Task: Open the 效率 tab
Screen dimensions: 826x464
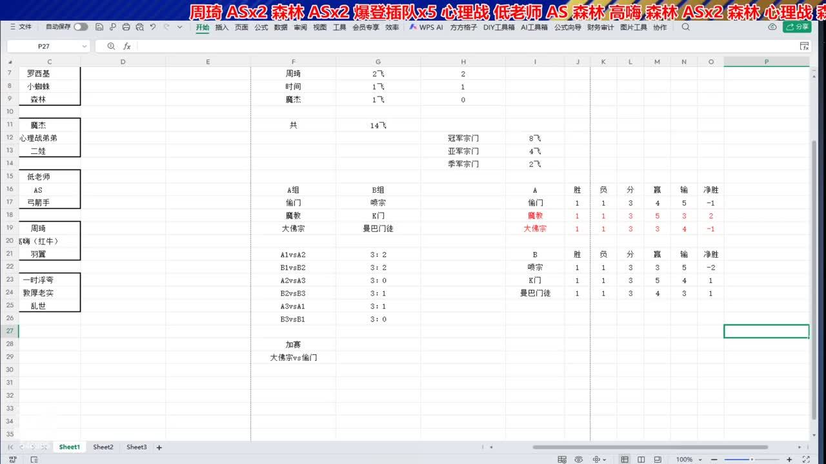Action: pos(392,28)
